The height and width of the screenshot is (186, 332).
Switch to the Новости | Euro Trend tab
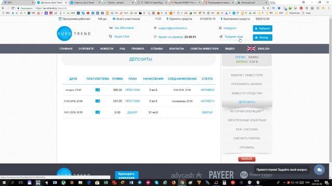click(x=85, y=3)
